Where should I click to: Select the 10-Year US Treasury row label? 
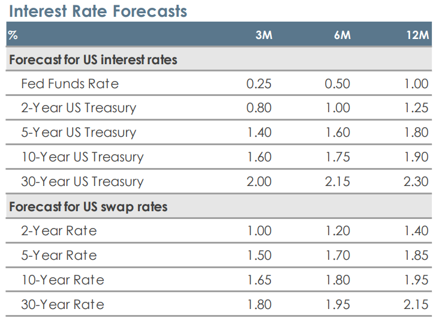pyautogui.click(x=82, y=157)
